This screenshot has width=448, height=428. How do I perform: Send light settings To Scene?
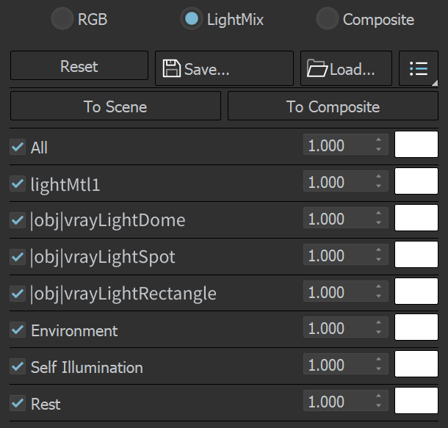(x=115, y=106)
